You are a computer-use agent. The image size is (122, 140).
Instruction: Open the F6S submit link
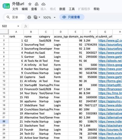coord(110,97)
